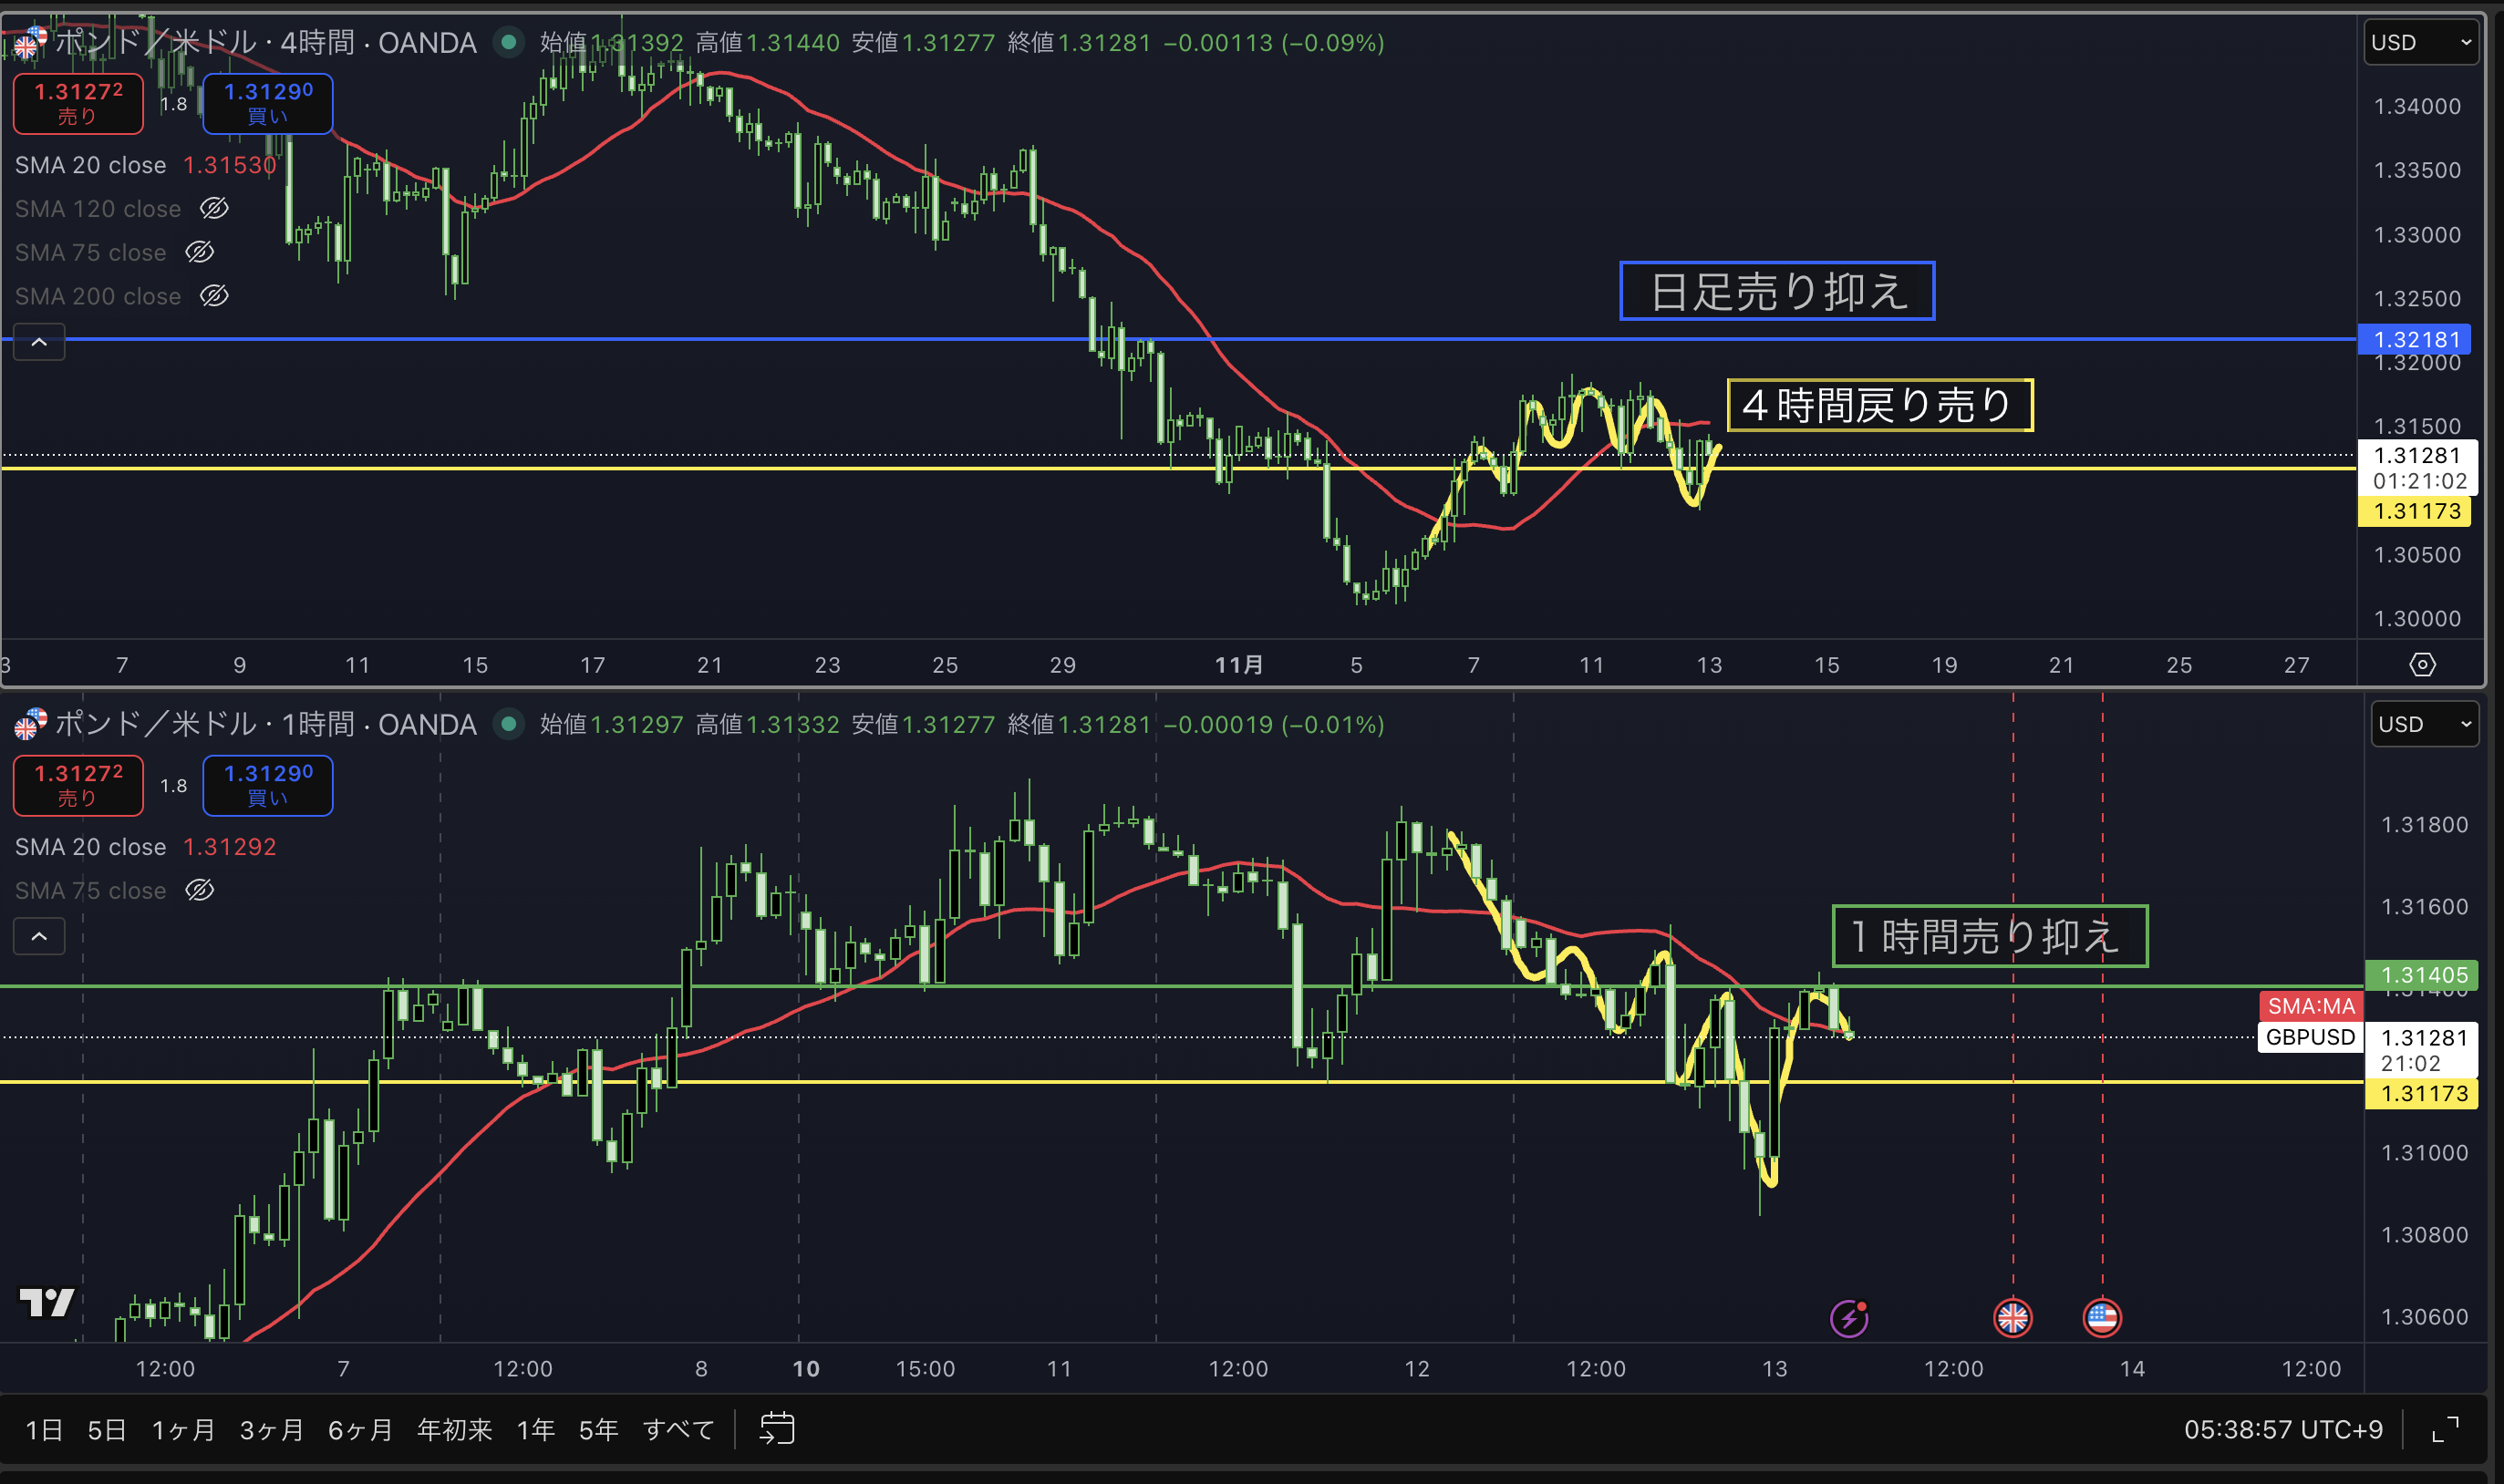The image size is (2504, 1484).
Task: Click the fullscreen chart icon
Action: point(2445,1429)
